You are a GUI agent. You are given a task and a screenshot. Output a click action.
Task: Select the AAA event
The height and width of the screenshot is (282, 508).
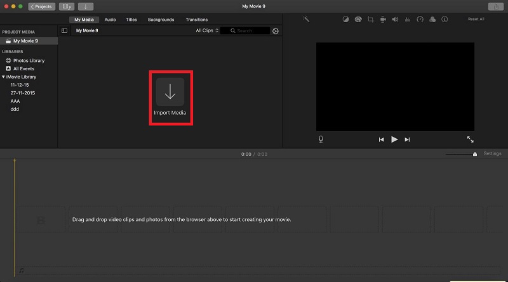click(x=15, y=101)
